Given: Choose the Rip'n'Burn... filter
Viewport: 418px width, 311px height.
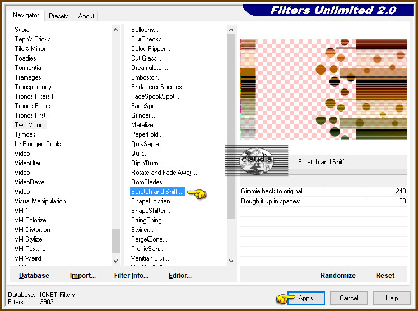Looking at the screenshot, I should [147, 163].
